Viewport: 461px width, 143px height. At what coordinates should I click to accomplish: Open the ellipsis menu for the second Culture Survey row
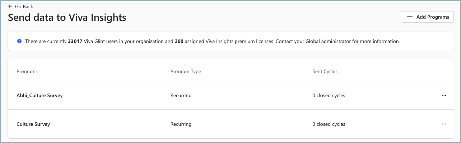[x=444, y=124]
